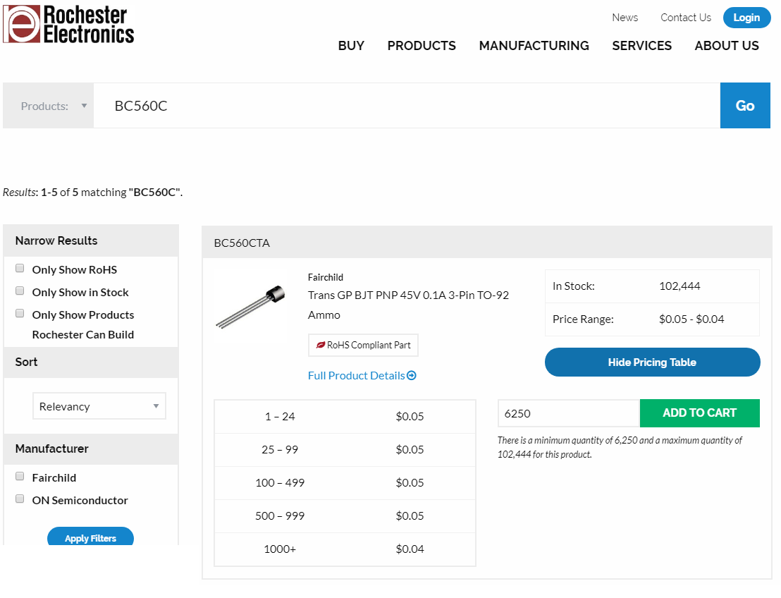Apply the selected filters

point(91,537)
